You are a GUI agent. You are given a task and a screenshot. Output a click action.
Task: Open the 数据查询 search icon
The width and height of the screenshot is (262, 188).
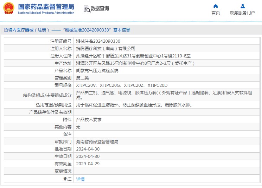pos(87,9)
